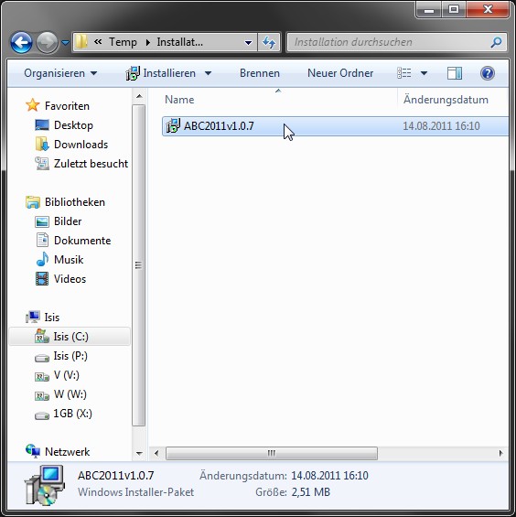Expand the Installieren dropdown arrow
This screenshot has height=517, width=516.
point(208,73)
